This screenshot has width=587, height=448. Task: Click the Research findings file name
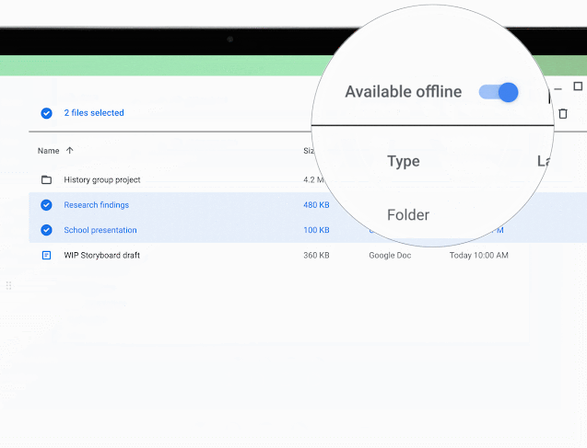(x=96, y=205)
